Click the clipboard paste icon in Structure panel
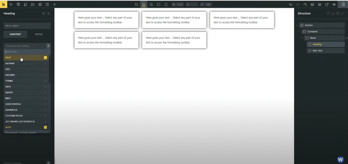The image size is (348, 164). click(x=329, y=14)
